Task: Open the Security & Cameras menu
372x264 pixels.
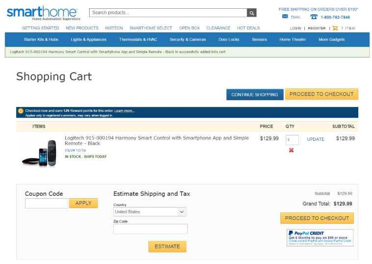Action: tap(188, 40)
